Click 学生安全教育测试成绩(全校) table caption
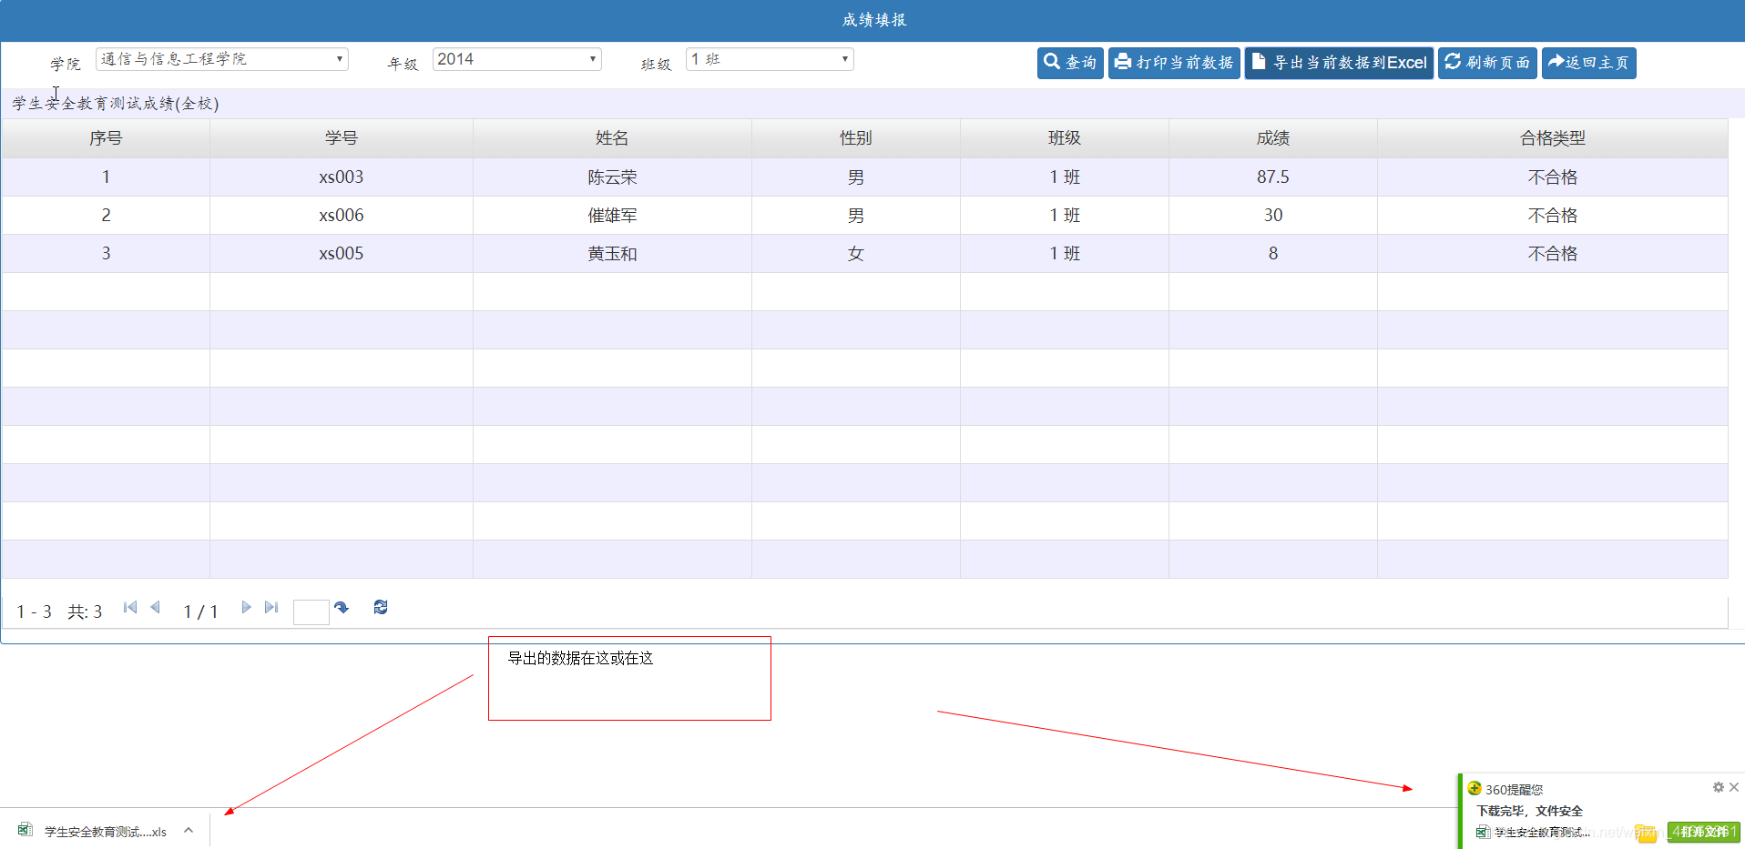 [x=116, y=104]
